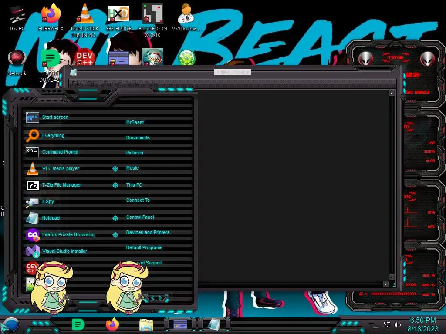The height and width of the screenshot is (334, 446).
Task: Open the Edit menu in Notepad
Action: pyautogui.click(x=92, y=83)
